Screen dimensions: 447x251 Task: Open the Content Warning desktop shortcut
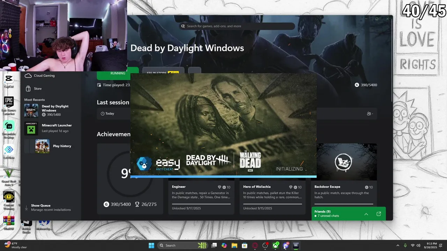9,200
